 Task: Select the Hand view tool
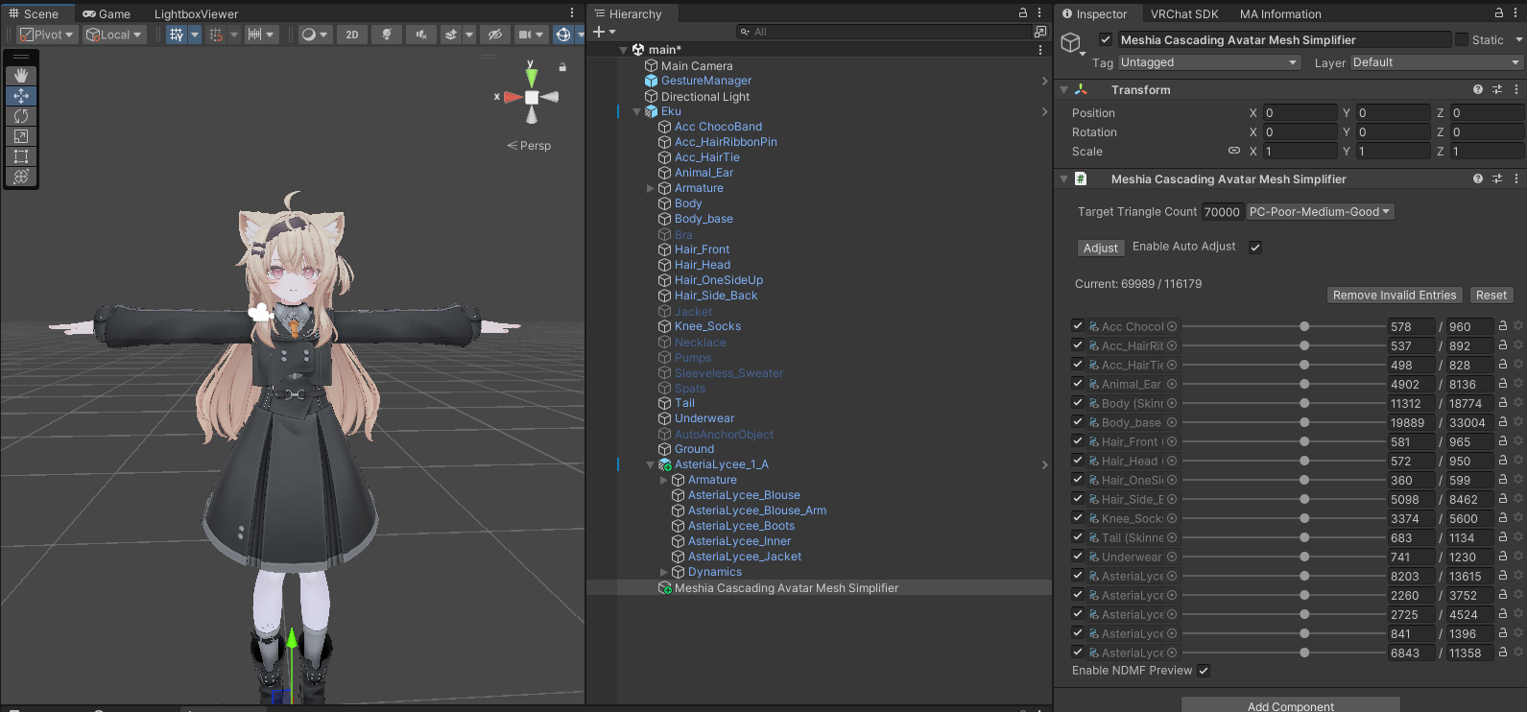point(21,76)
